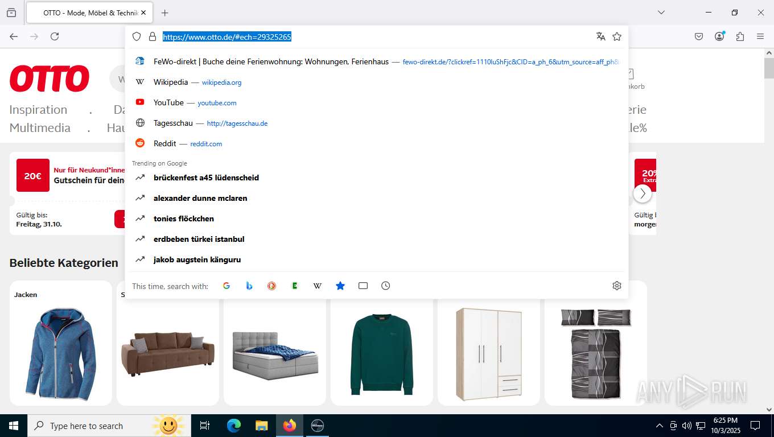Search this time with DuckDuckGo
This screenshot has width=774, height=437.
click(x=272, y=286)
